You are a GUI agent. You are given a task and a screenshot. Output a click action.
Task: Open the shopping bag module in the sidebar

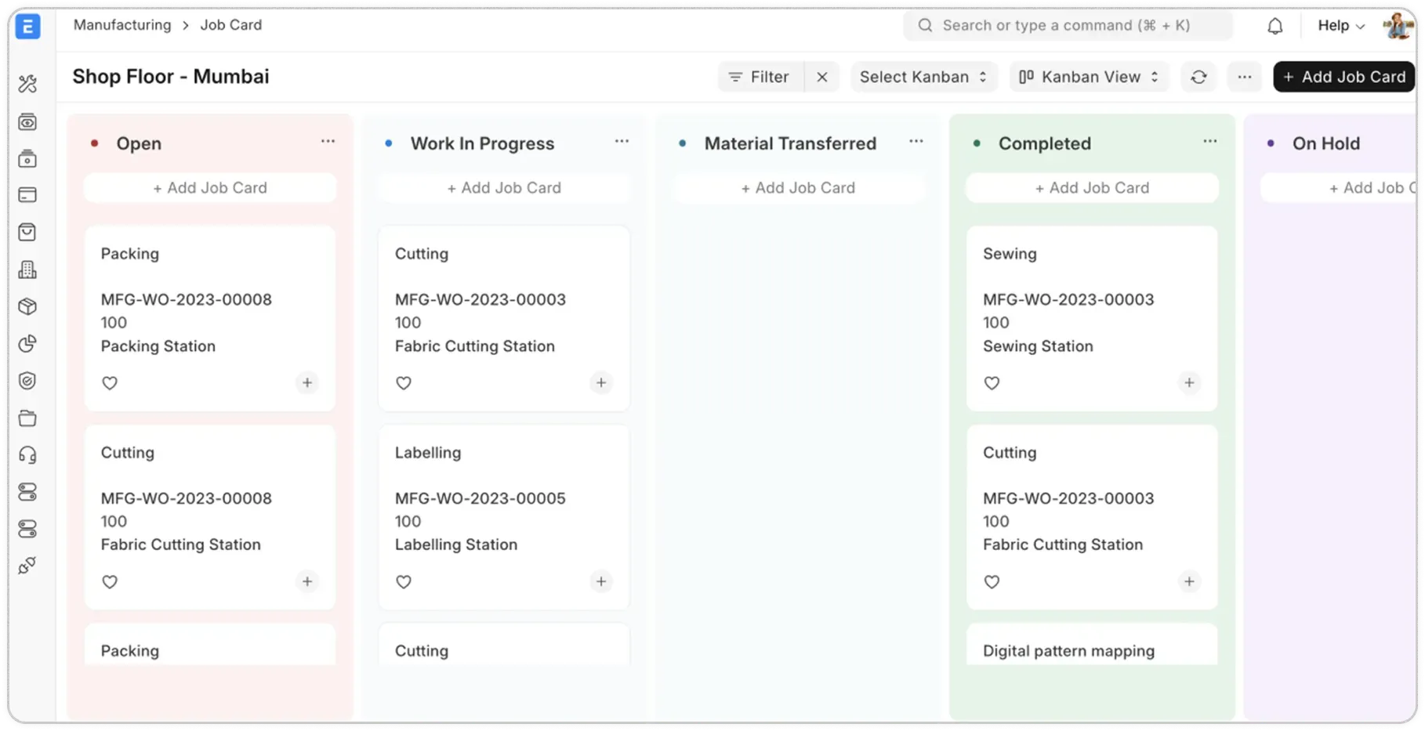pos(28,232)
